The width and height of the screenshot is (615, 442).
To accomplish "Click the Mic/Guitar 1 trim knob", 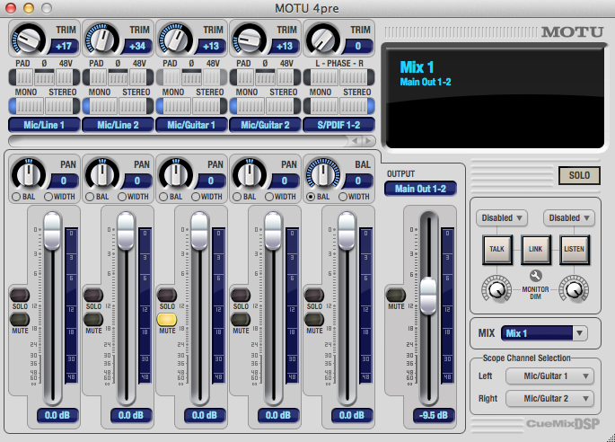I will [176, 39].
